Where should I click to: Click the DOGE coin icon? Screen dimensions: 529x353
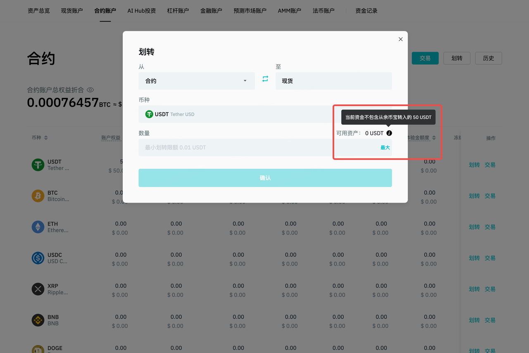pyautogui.click(x=38, y=350)
